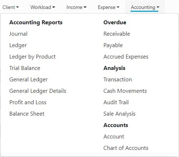View the Cash Movements analysis

click(x=125, y=91)
